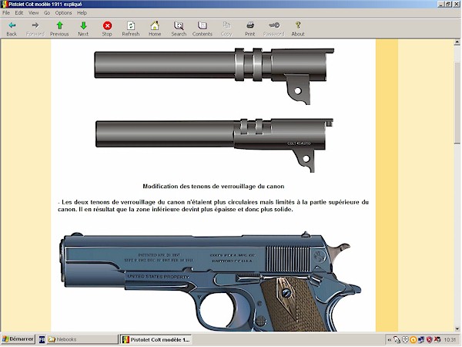This screenshot has width=462, height=347.
Task: Click the lower barrel with COLT marking
Action: pyautogui.click(x=214, y=145)
